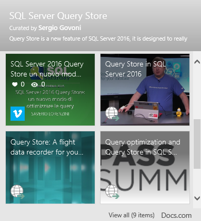Click the 'SAVERIO LORENZINI' text on the green card

(x=50, y=114)
